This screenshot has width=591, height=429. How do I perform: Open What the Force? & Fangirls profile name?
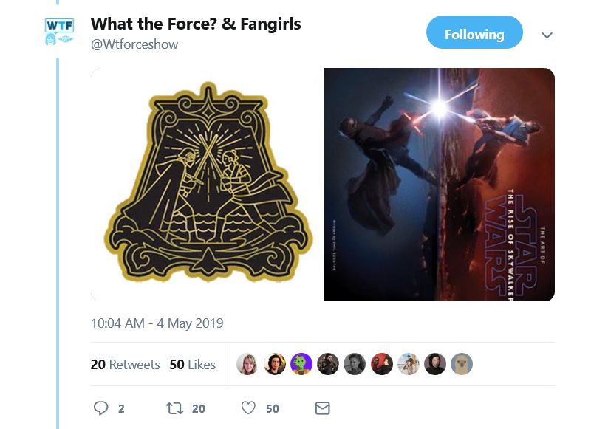coord(196,24)
